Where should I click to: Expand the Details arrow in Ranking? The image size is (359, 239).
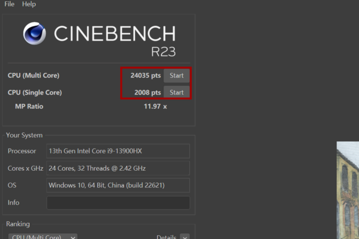(185, 237)
